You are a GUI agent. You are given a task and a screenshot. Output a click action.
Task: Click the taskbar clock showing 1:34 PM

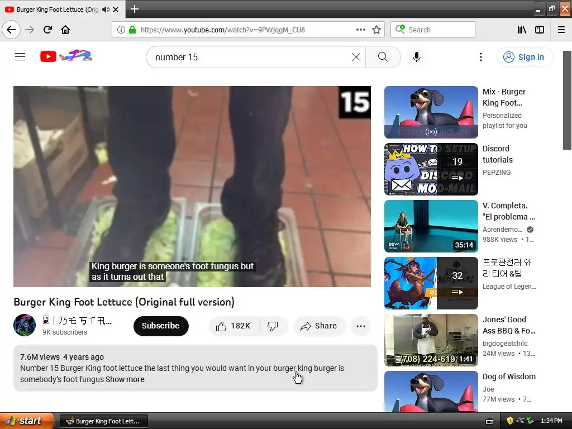551,421
